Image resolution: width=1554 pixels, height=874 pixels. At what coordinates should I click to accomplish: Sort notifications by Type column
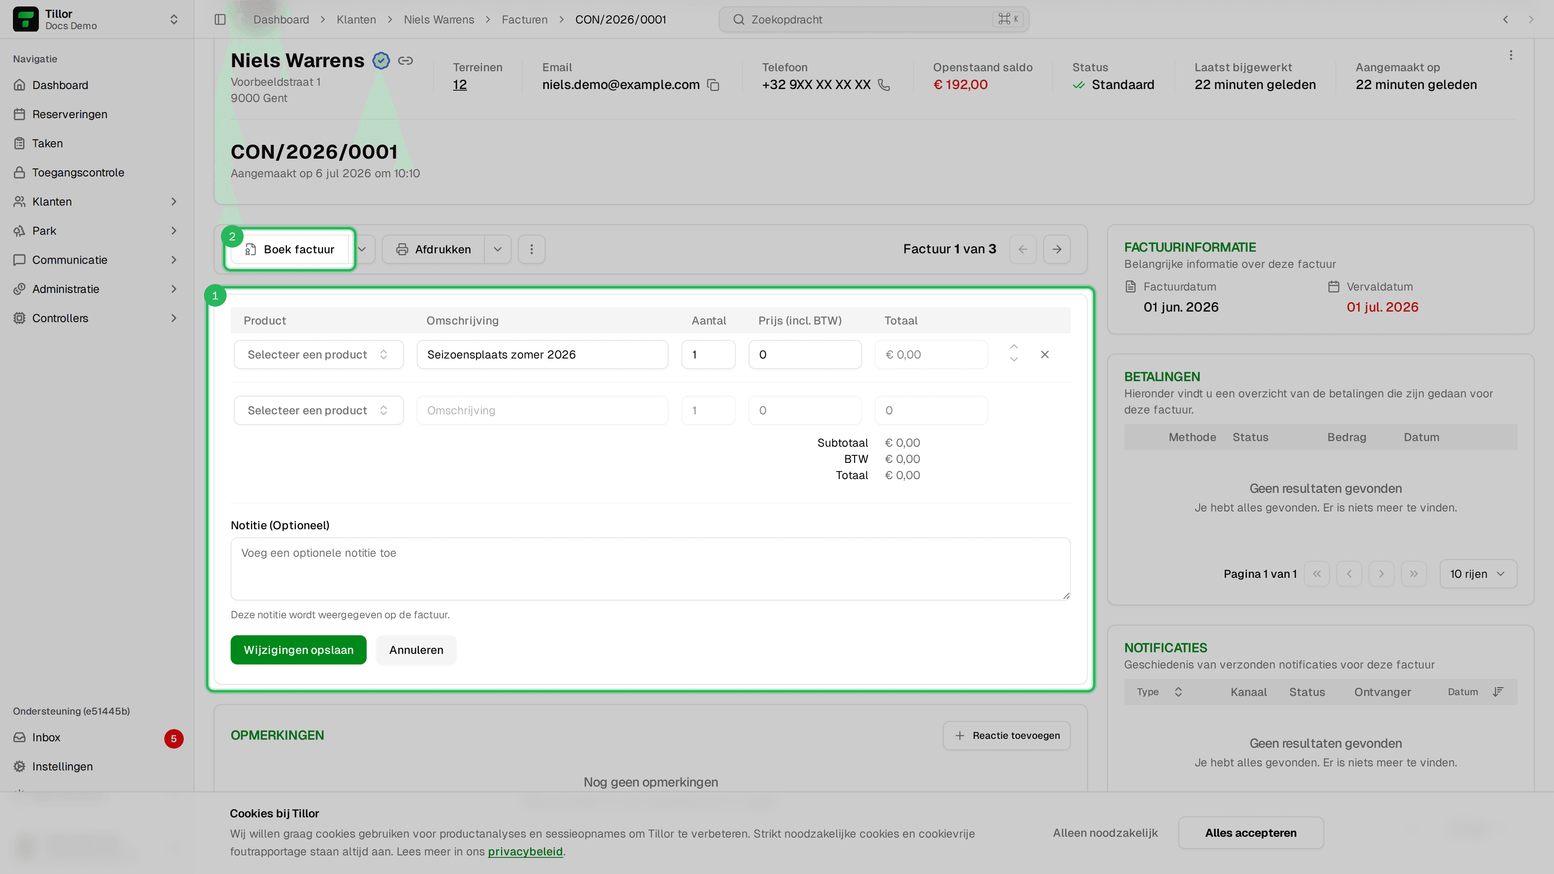pos(1160,692)
